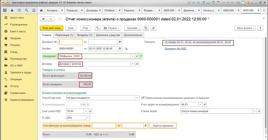The image size is (268, 140).
Task: Open History clock icon
Action: [19, 10]
